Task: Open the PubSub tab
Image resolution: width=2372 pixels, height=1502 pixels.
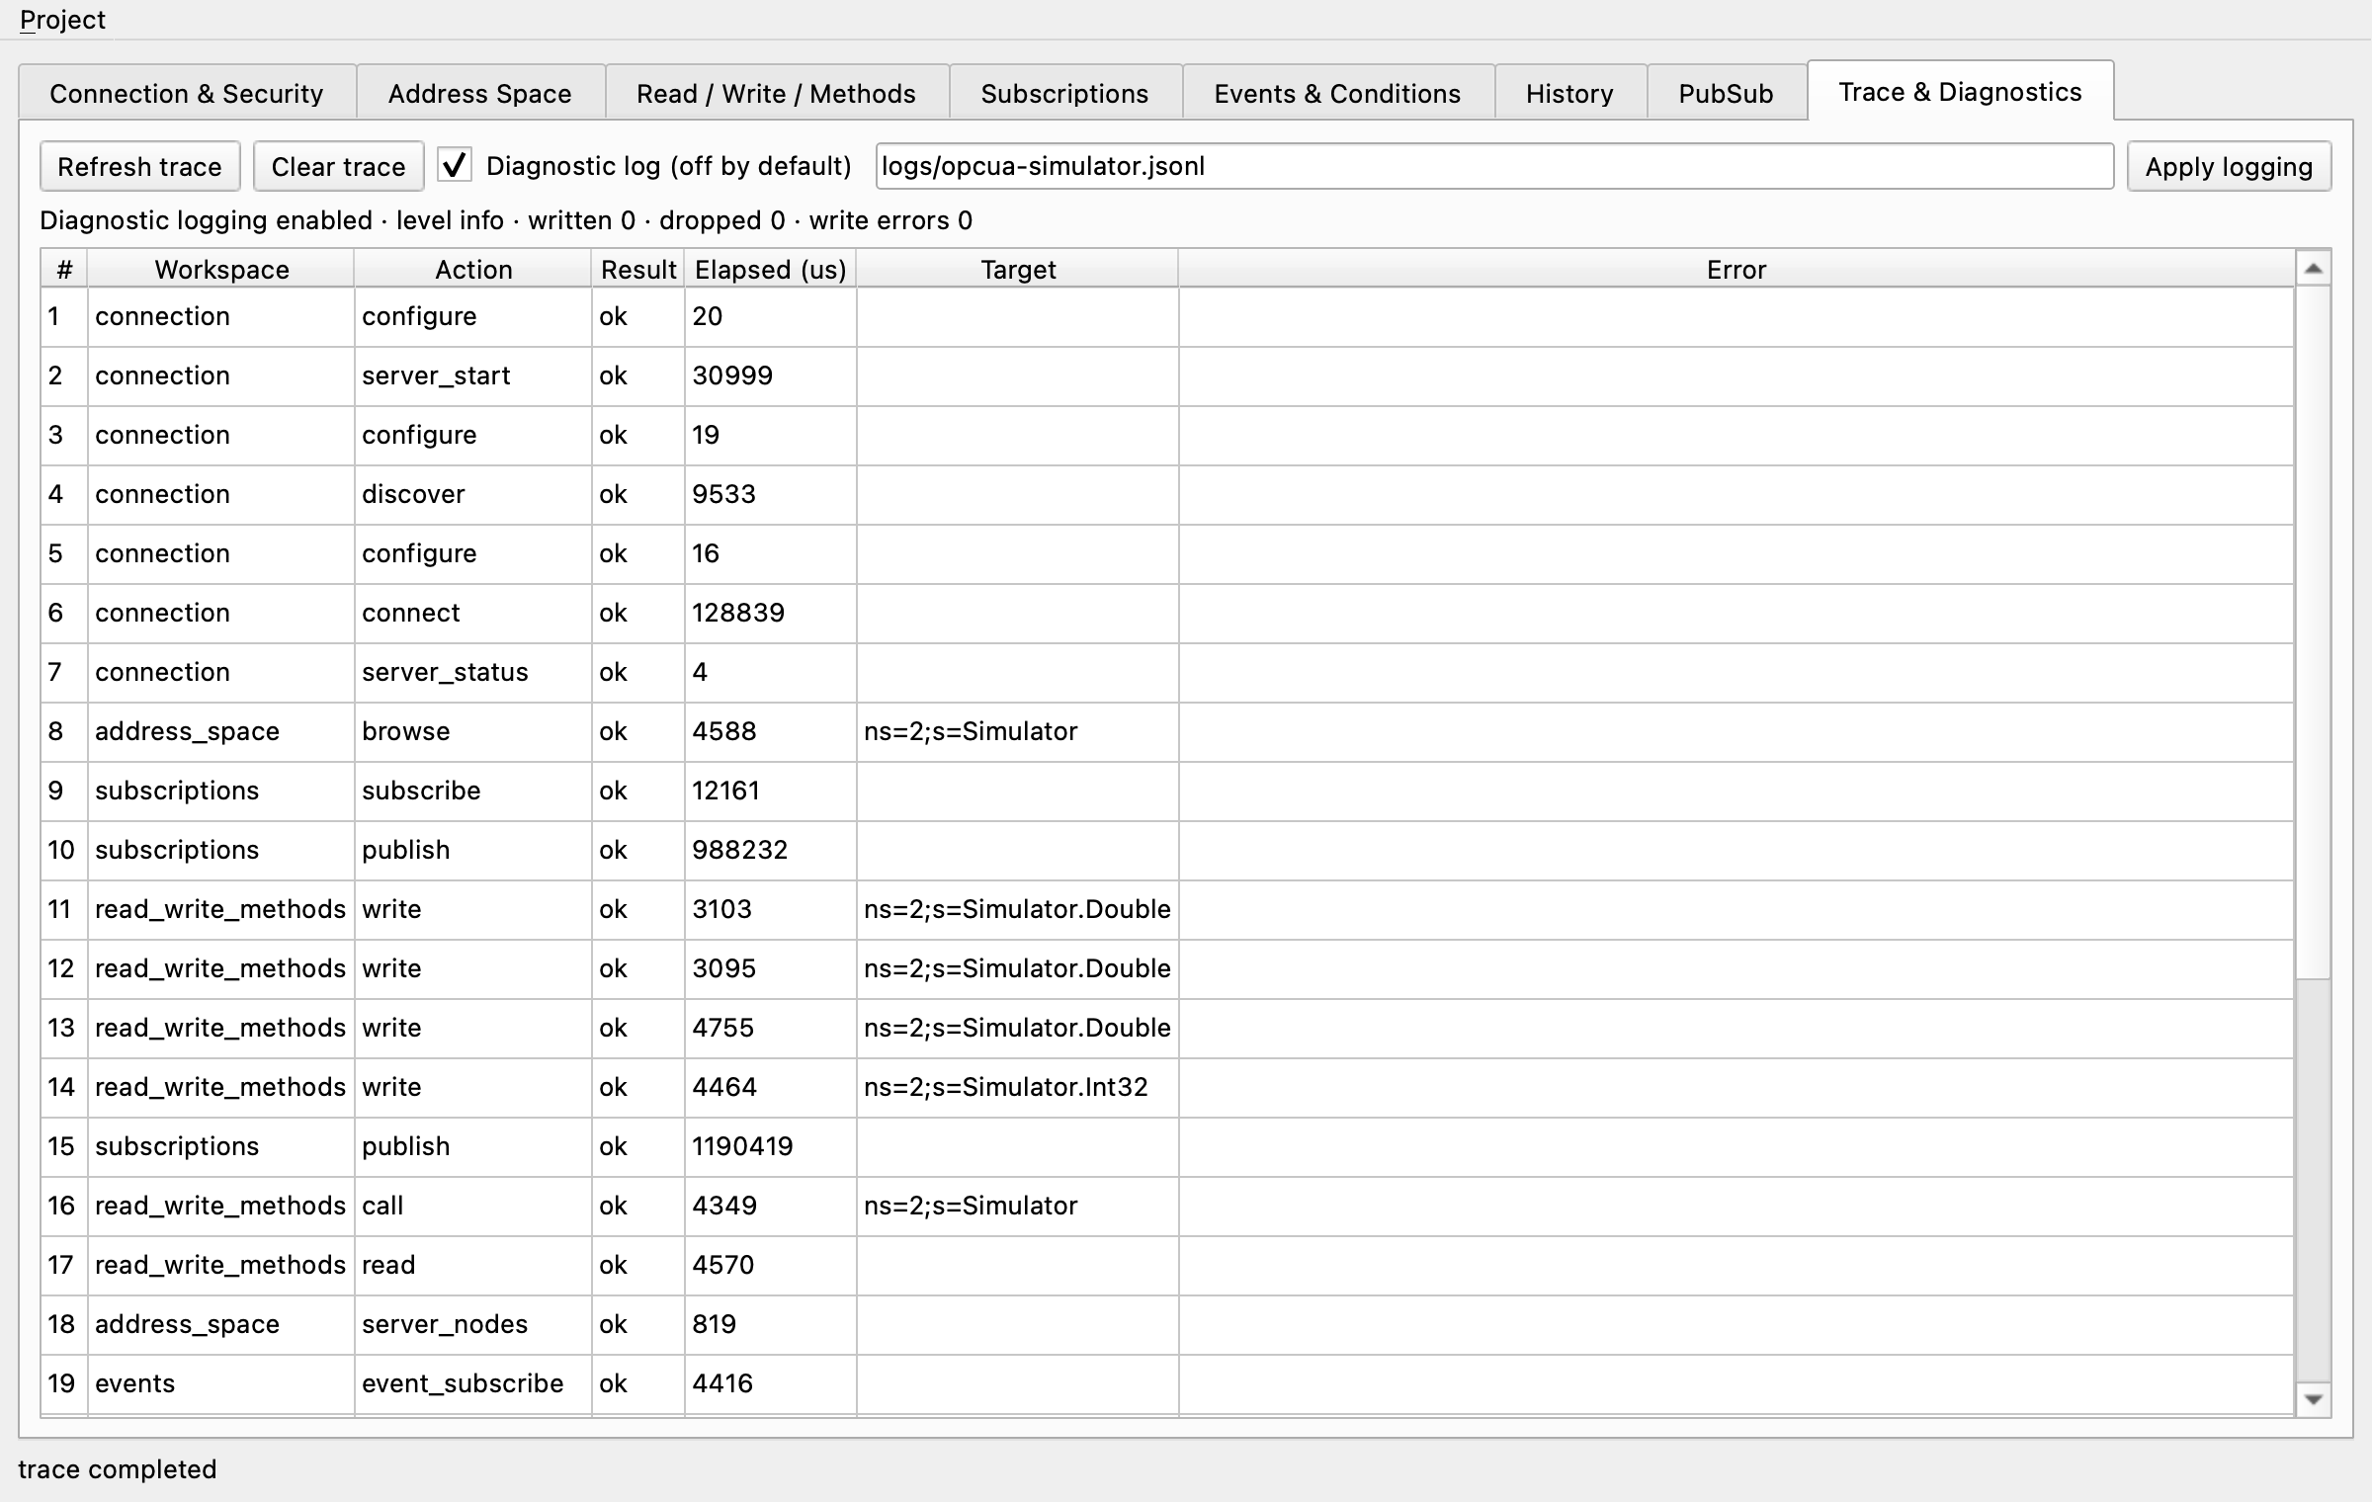Action: click(1727, 94)
